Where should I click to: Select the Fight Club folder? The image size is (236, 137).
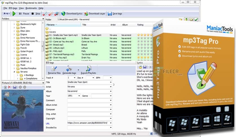[x=25, y=45]
